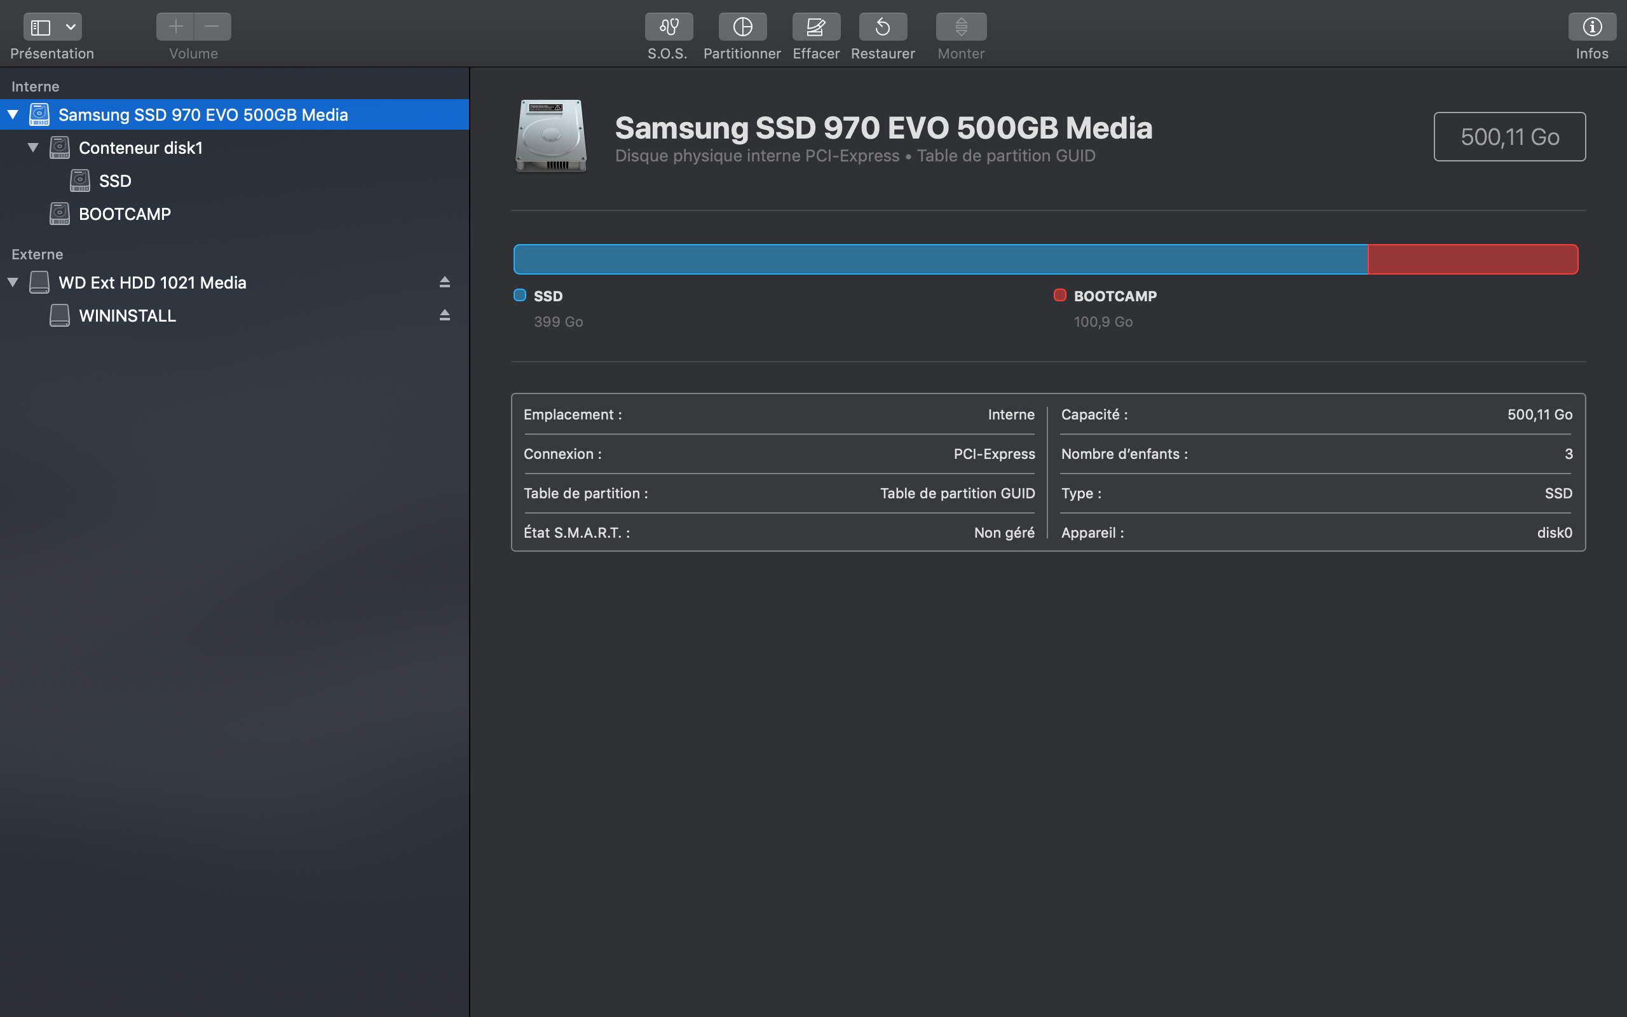
Task: Click the Restaurer restore icon
Action: pos(883,27)
